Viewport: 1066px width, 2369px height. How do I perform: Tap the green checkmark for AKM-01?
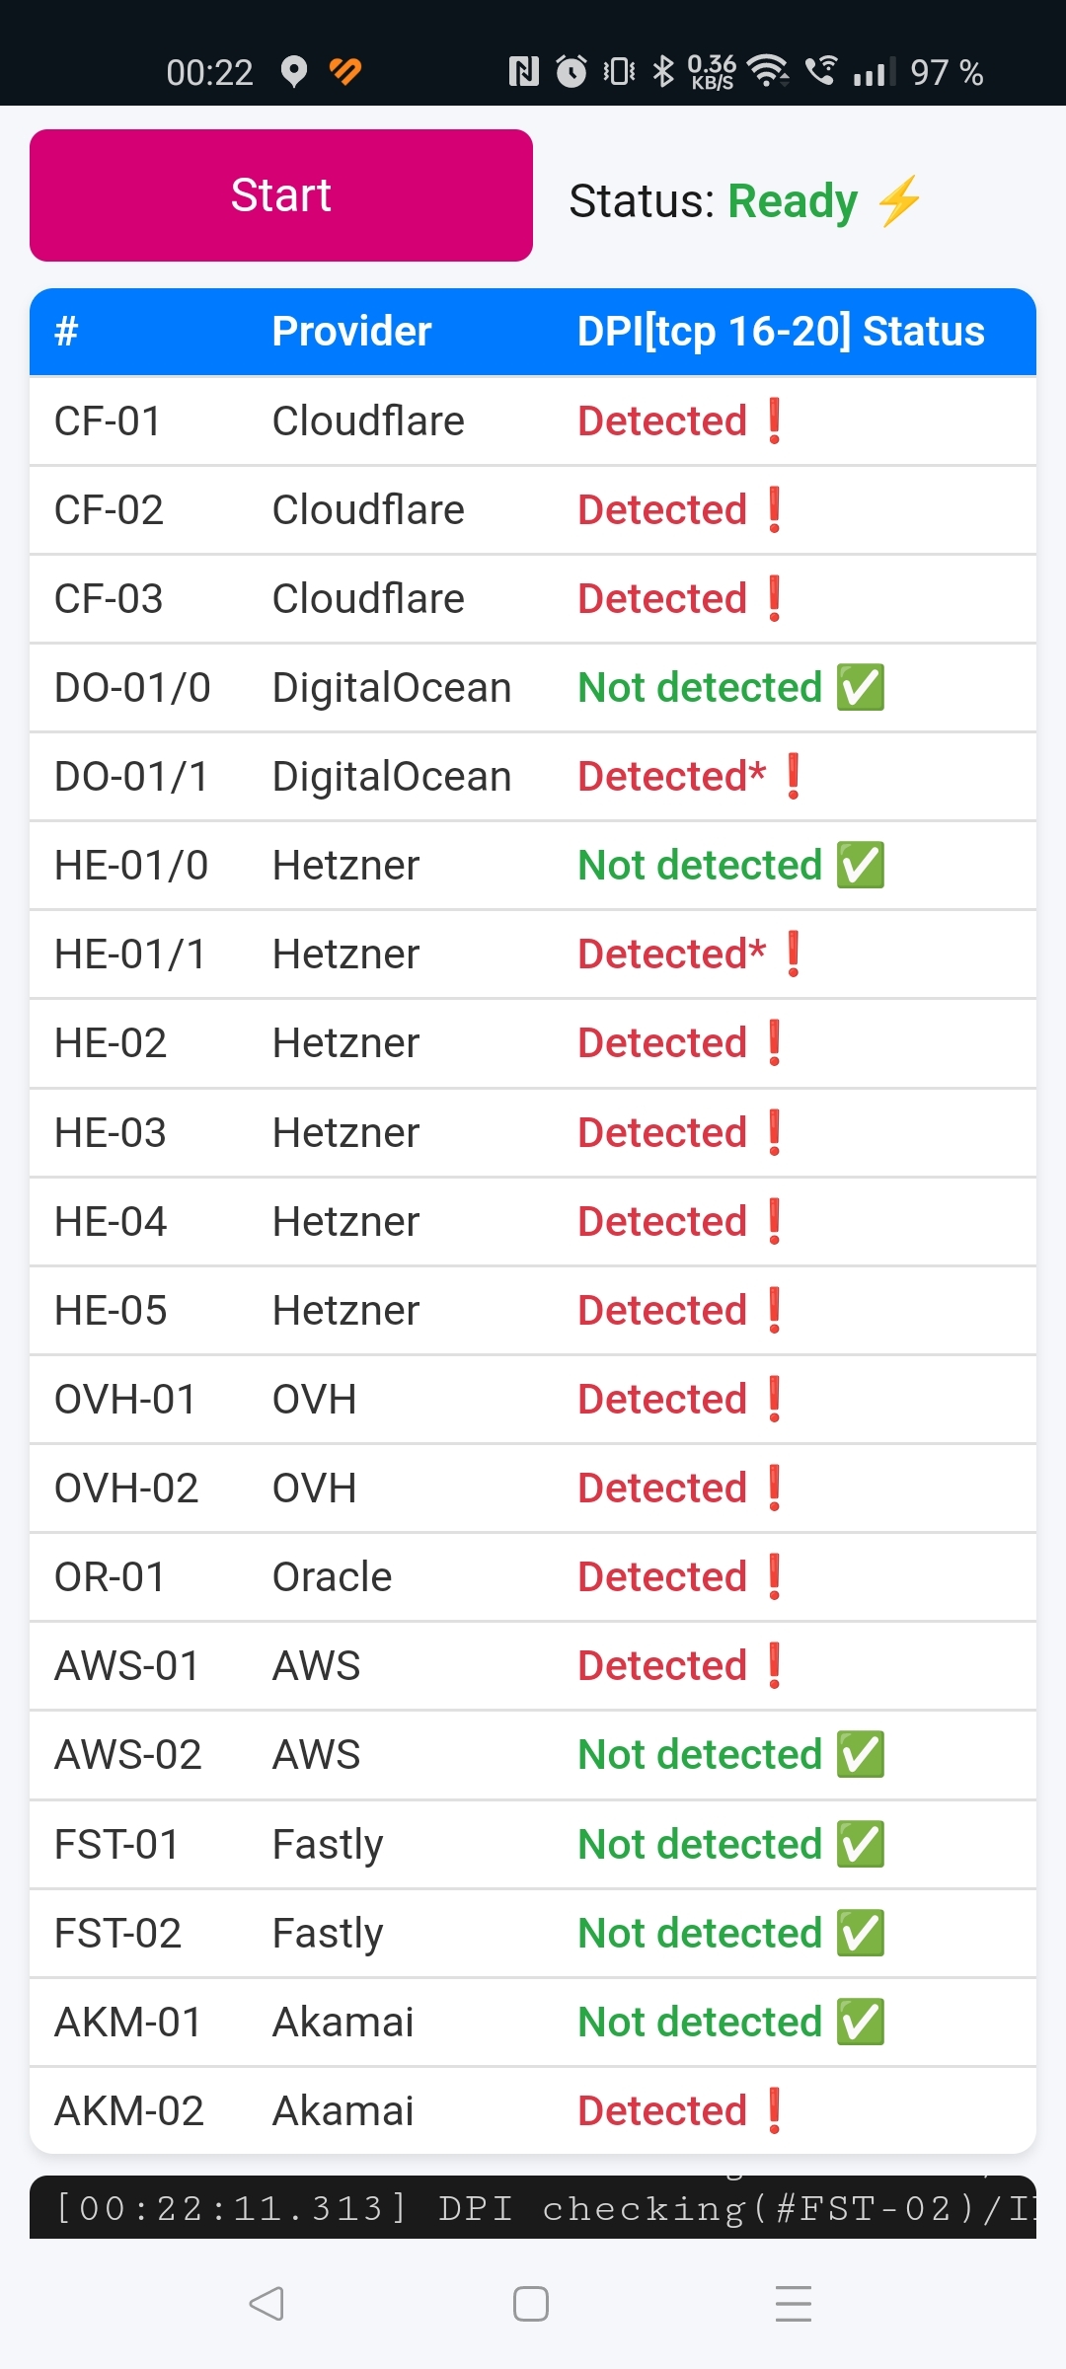(861, 2022)
